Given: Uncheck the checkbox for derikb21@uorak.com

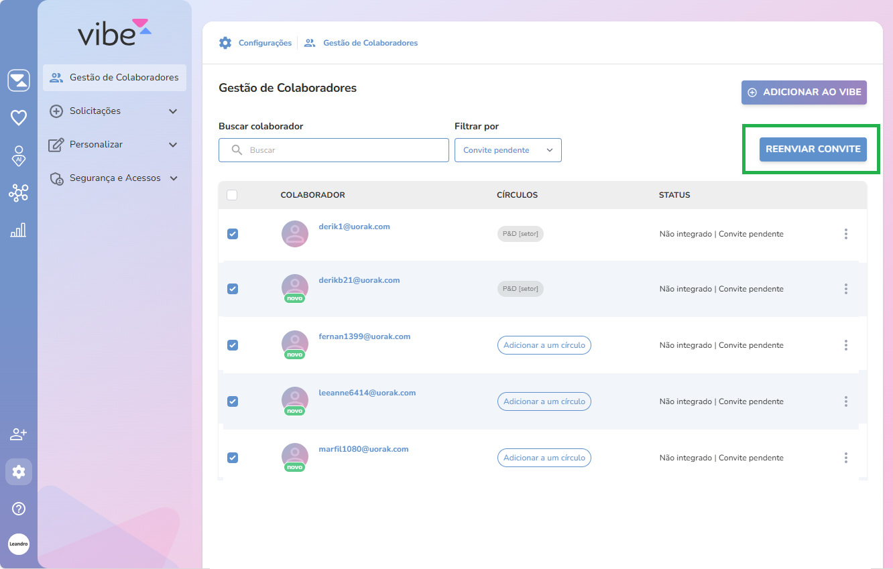Looking at the screenshot, I should pyautogui.click(x=233, y=289).
